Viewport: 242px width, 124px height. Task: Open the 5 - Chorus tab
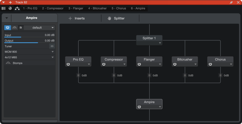(x=119, y=8)
